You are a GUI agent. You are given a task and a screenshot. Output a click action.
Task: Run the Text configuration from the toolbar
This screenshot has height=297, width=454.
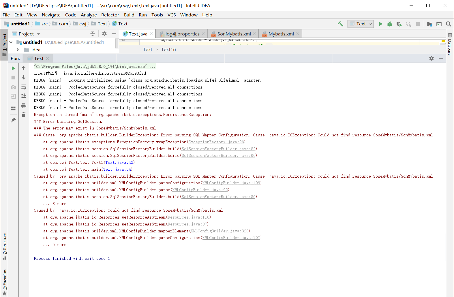coord(380,24)
